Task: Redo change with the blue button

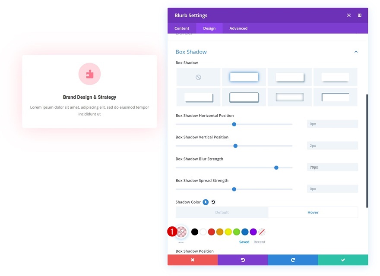Action: pyautogui.click(x=293, y=260)
